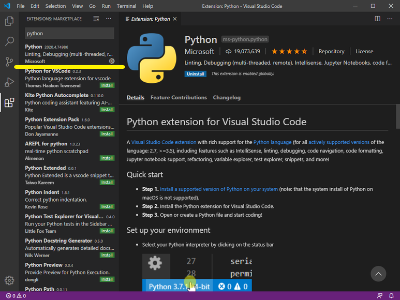Select Python Indent list entry
This screenshot has width=400, height=300.
pyautogui.click(x=69, y=199)
